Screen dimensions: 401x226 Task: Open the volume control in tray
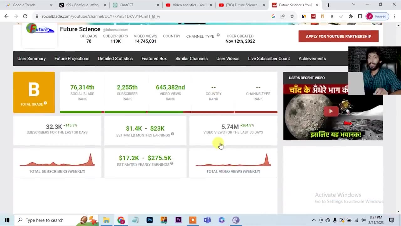click(x=363, y=220)
